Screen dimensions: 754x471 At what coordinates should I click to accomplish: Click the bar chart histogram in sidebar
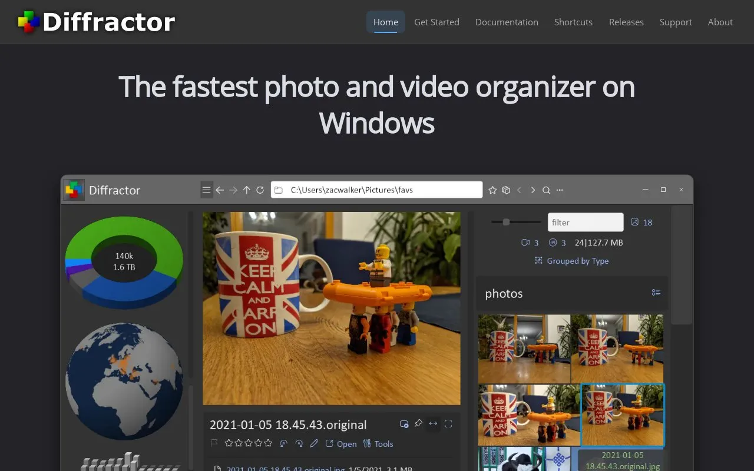click(130, 462)
